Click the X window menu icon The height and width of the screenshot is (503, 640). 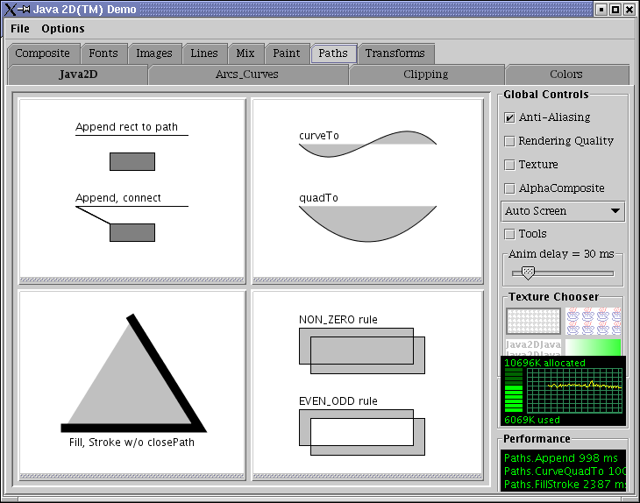coord(11,10)
